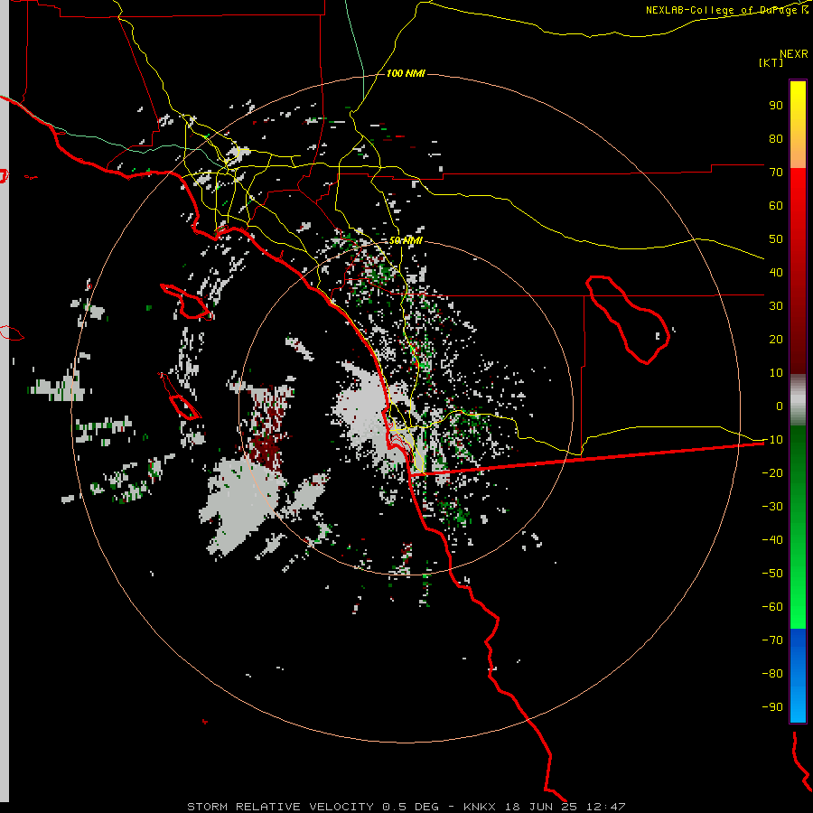Click the 0 value on the velocity scale
The width and height of the screenshot is (813, 813).
780,406
